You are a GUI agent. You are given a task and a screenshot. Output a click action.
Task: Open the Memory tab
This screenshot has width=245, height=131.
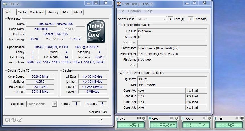pyautogui.click(x=53, y=12)
